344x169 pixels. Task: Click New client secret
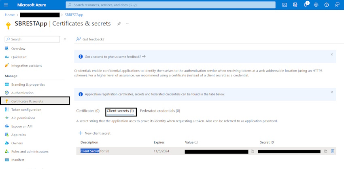tap(95, 133)
